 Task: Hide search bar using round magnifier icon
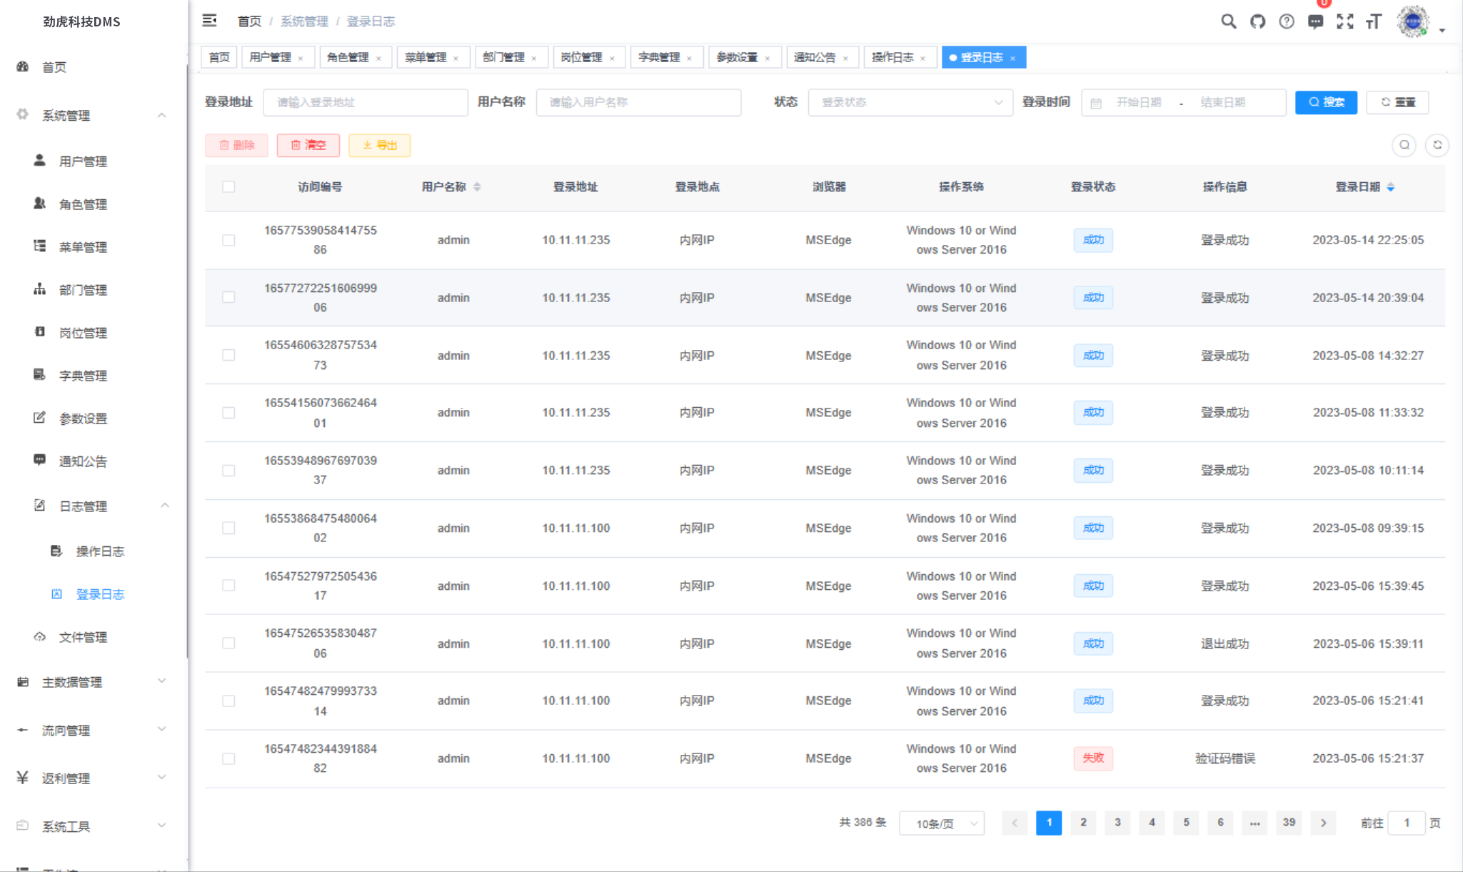point(1404,145)
